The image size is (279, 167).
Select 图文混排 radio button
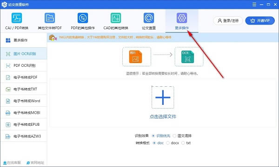tap(174, 136)
